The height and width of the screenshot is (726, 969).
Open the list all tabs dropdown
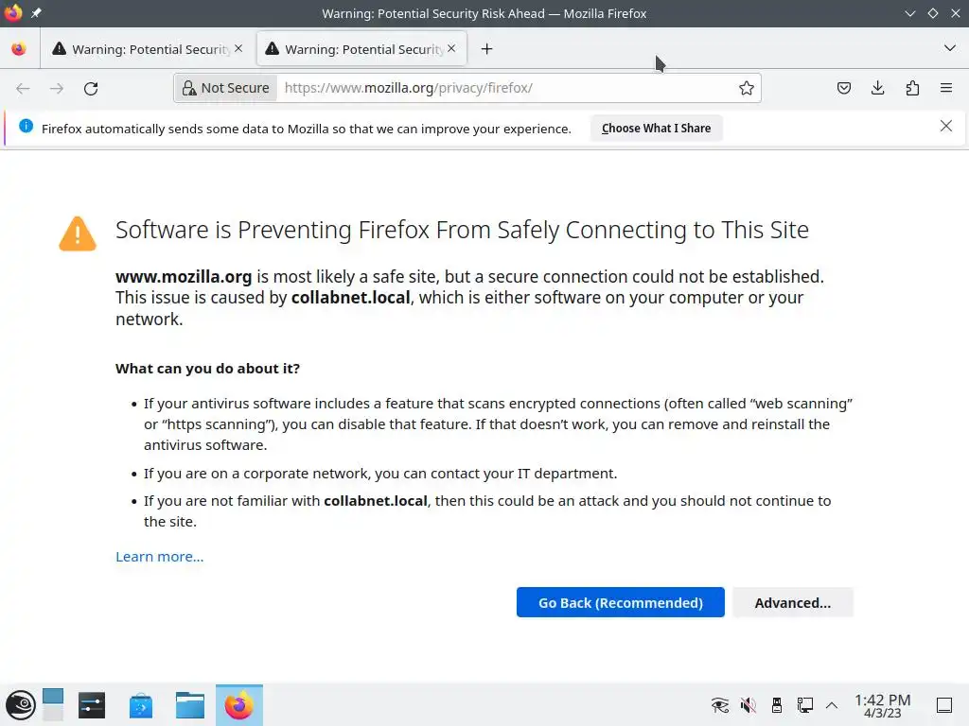tap(950, 48)
